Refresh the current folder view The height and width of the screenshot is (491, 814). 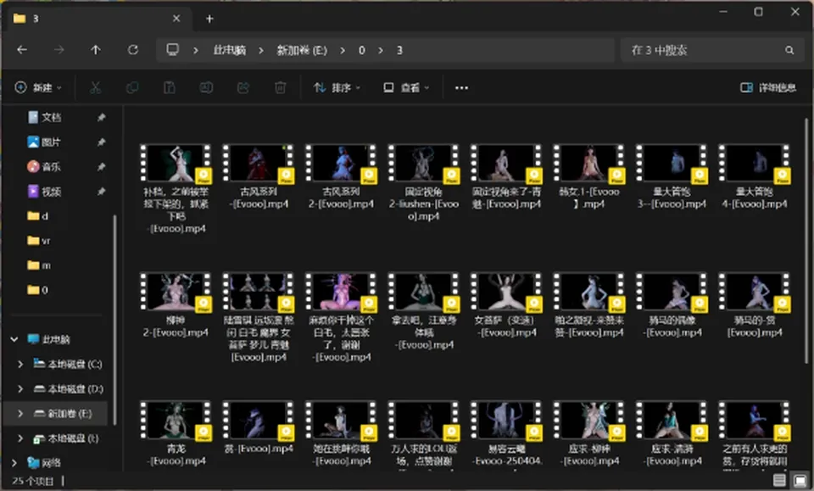point(133,50)
